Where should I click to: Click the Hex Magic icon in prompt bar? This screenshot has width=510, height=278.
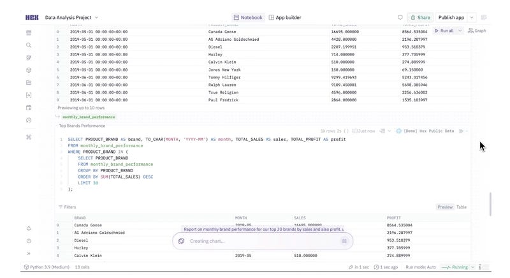[181, 241]
